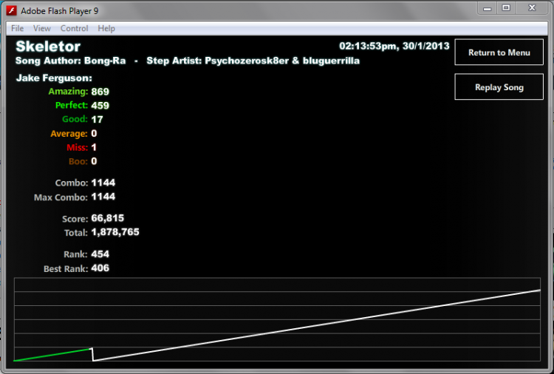Click the green segment of the combo graph
This screenshot has width=554, height=374.
(53, 355)
